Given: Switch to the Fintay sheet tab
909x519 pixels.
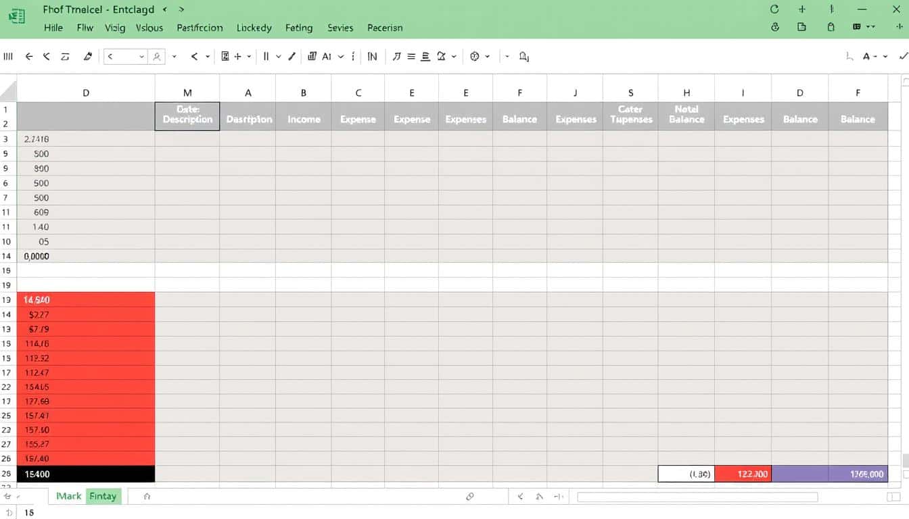Looking at the screenshot, I should pyautogui.click(x=103, y=496).
